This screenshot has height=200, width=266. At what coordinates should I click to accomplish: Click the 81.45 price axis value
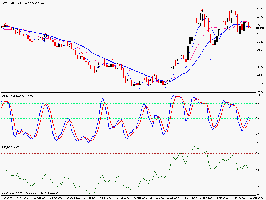point(260,42)
